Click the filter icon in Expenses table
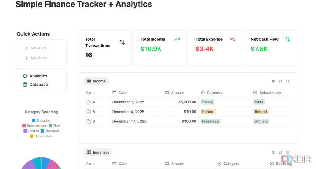This screenshot has width=316, height=169. coord(273,153)
